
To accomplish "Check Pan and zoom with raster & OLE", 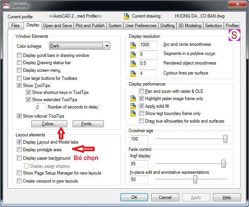I will click(x=141, y=91).
